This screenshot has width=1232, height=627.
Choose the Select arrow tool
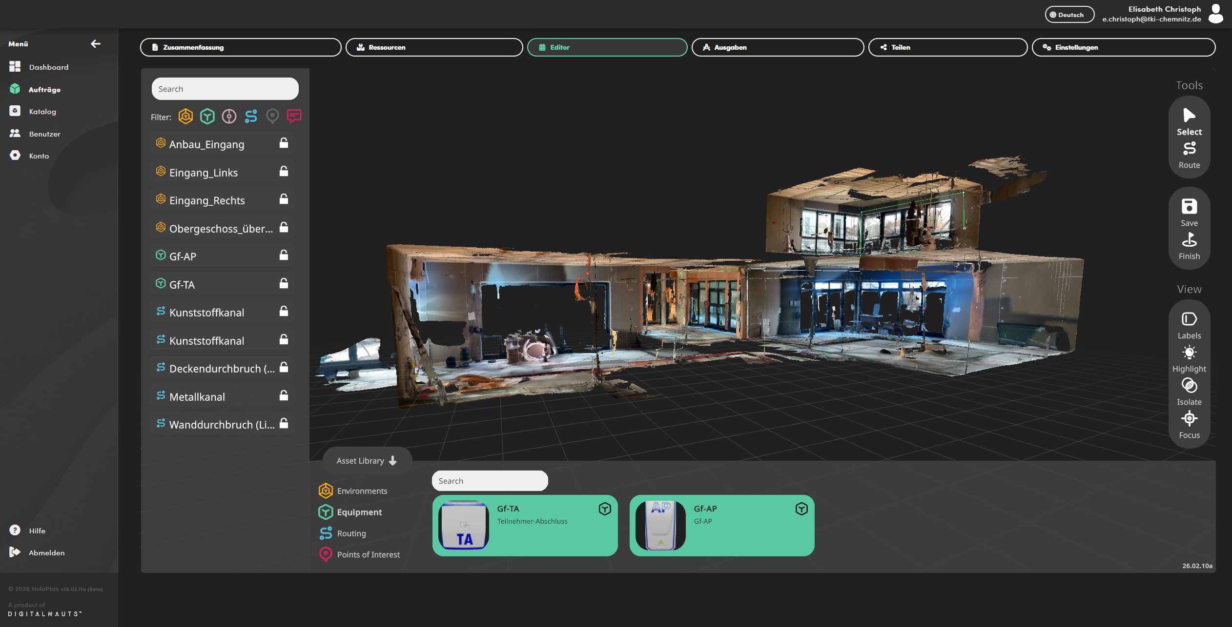tap(1189, 116)
